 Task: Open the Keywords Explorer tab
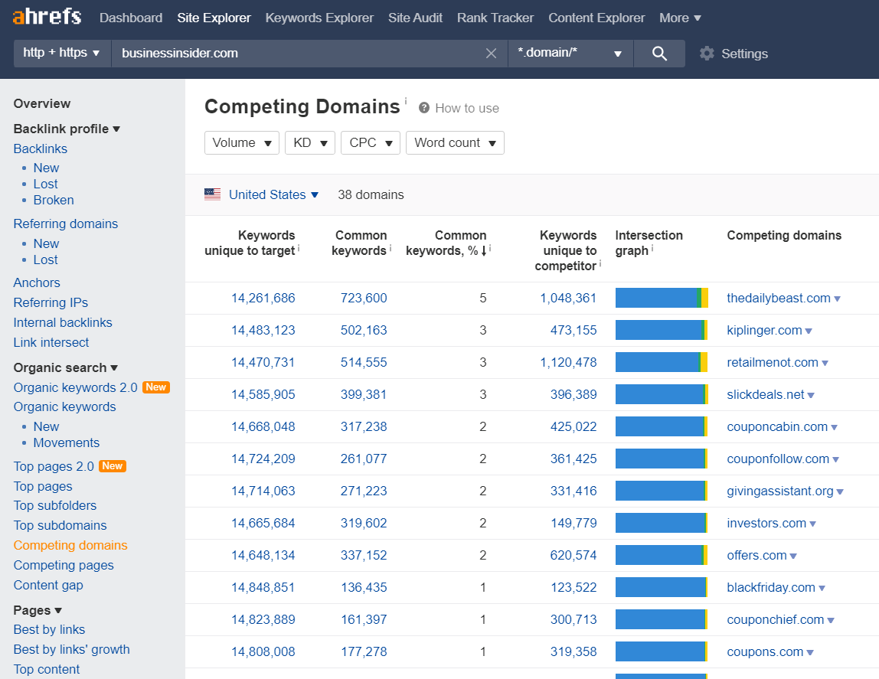tap(319, 18)
